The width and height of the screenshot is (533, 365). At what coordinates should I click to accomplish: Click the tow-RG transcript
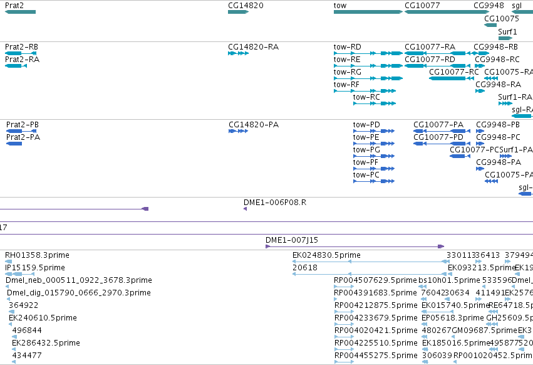368,78
